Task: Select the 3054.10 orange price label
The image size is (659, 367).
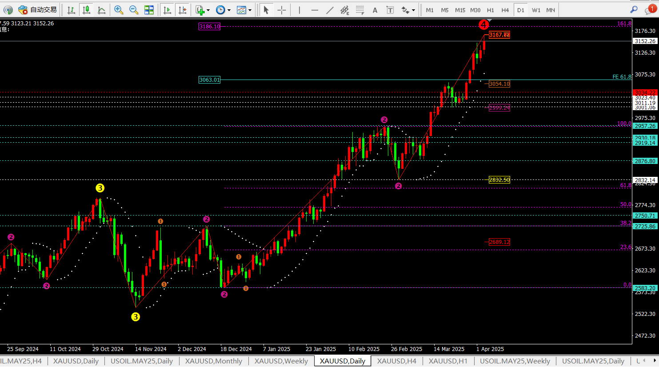Action: pos(499,84)
